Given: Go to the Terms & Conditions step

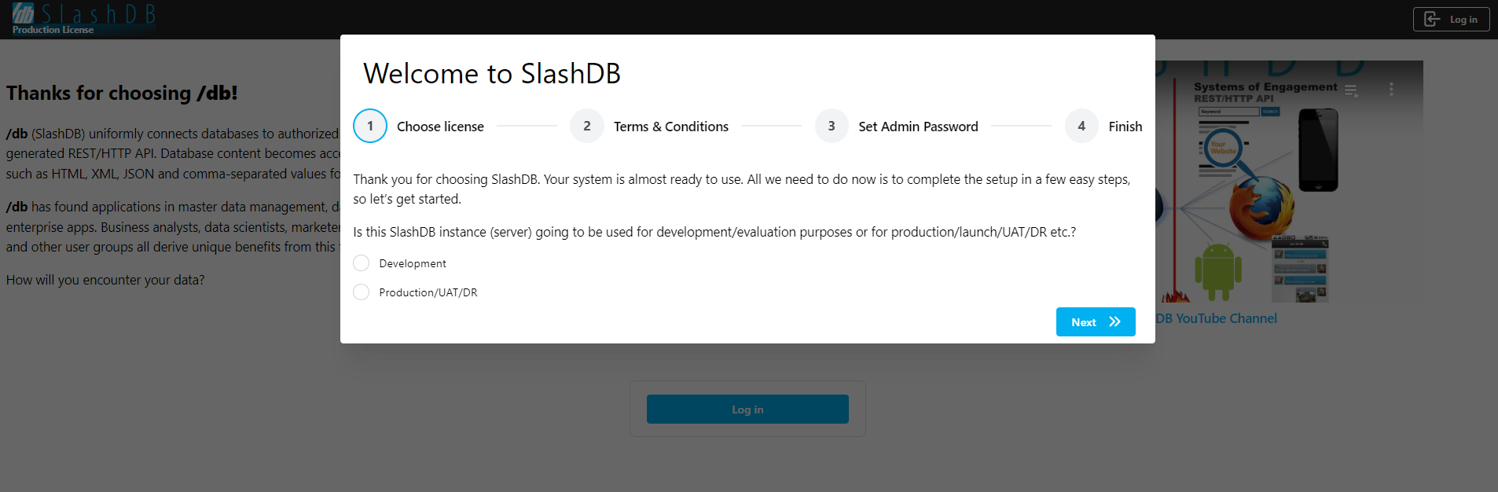Looking at the screenshot, I should point(671,127).
